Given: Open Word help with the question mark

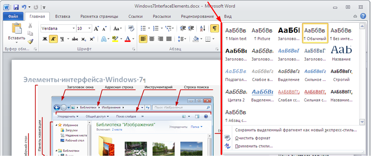Looking at the screenshot, I should pos(363,16).
